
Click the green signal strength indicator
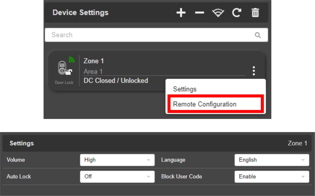pos(72,59)
